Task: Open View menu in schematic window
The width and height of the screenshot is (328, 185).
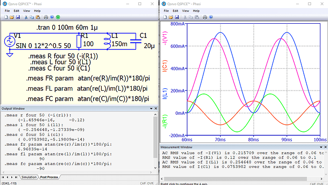Action: (26, 11)
